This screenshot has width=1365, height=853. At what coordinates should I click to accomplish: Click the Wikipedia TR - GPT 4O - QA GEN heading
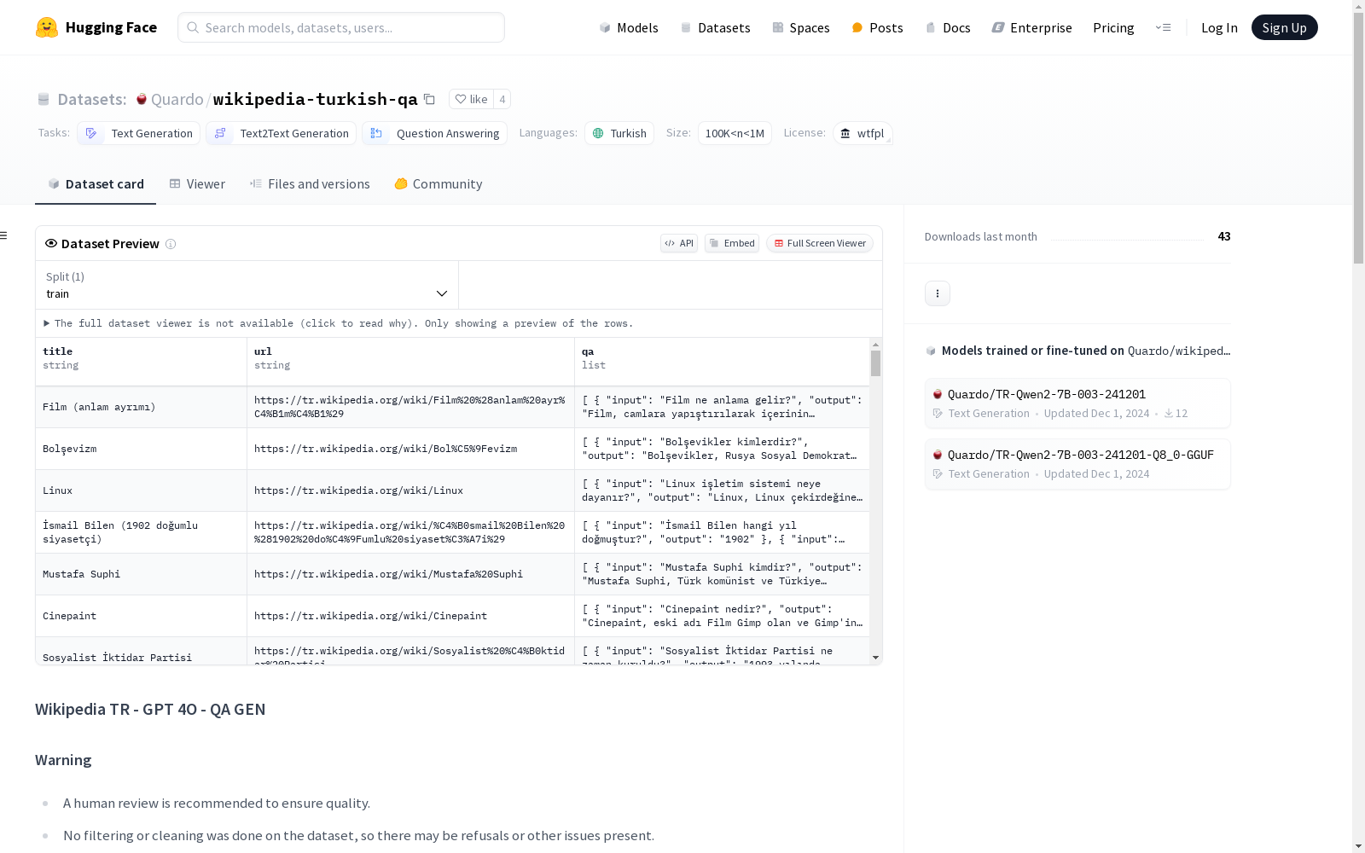[150, 709]
